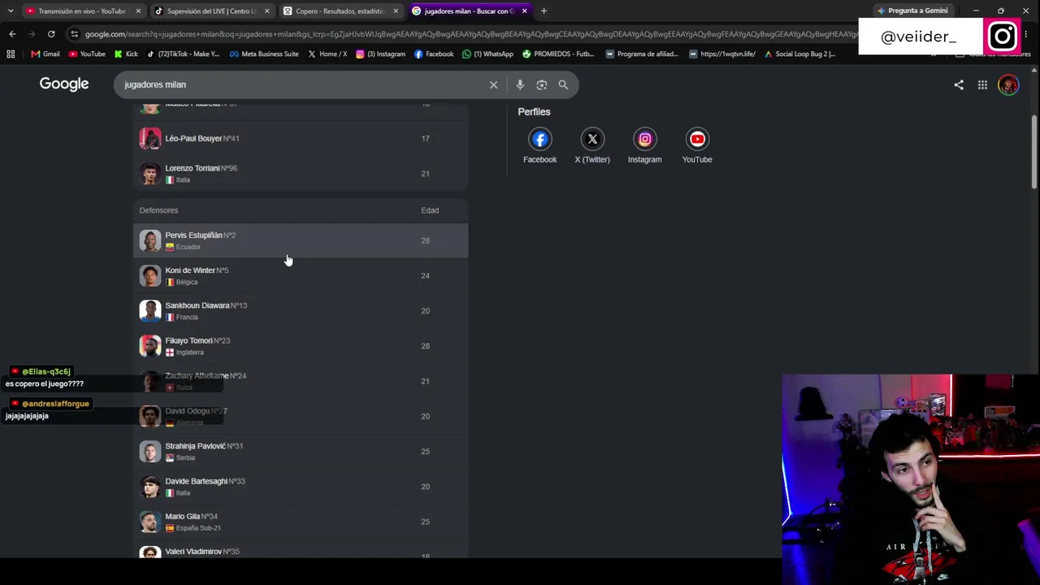Open the Gmail bookmark
This screenshot has width=1040, height=585.
[45, 54]
